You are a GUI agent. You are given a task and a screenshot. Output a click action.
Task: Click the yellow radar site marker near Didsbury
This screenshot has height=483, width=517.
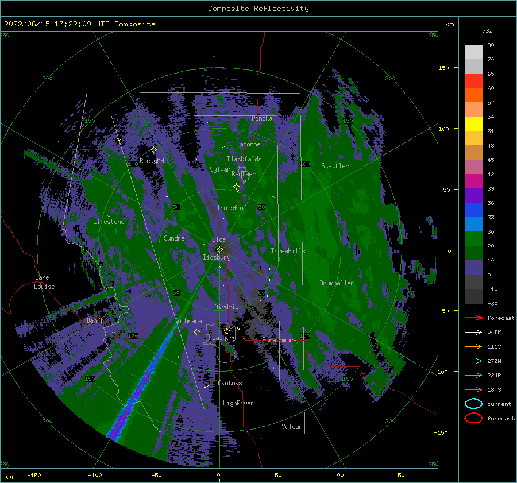tap(219, 250)
